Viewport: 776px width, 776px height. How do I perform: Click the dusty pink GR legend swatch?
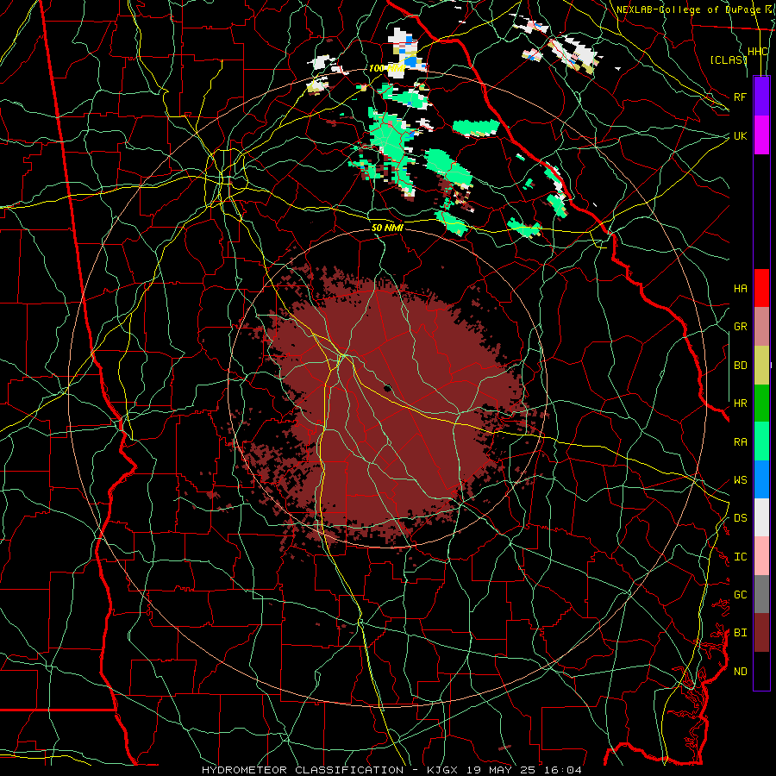point(761,326)
